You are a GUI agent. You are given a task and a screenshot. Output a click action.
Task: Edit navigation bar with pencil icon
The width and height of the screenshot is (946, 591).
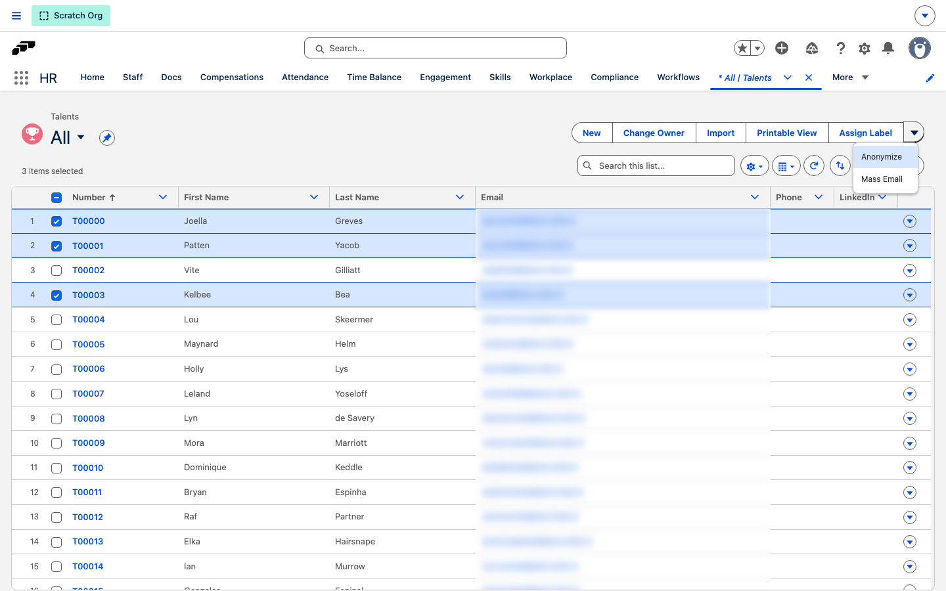coord(930,78)
